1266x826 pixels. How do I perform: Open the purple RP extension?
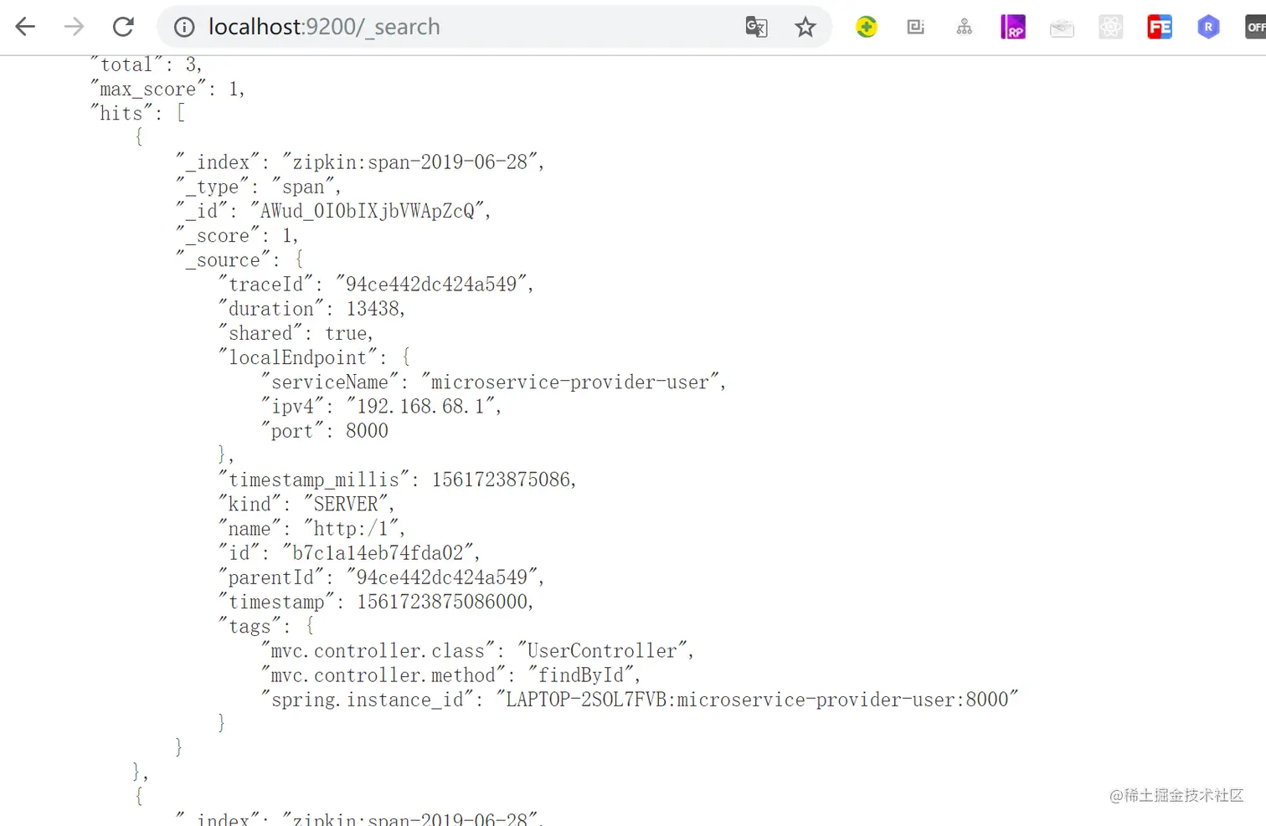(x=1013, y=27)
